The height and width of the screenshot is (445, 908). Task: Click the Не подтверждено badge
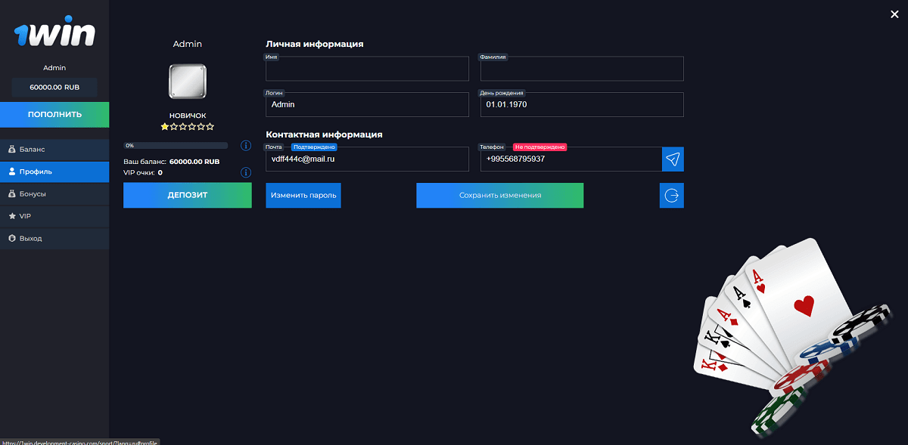[x=540, y=147]
